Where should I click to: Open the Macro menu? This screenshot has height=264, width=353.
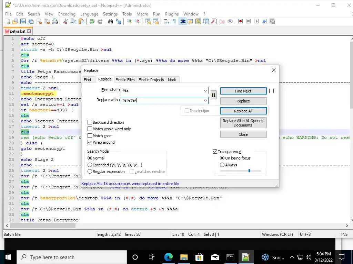[x=142, y=14]
